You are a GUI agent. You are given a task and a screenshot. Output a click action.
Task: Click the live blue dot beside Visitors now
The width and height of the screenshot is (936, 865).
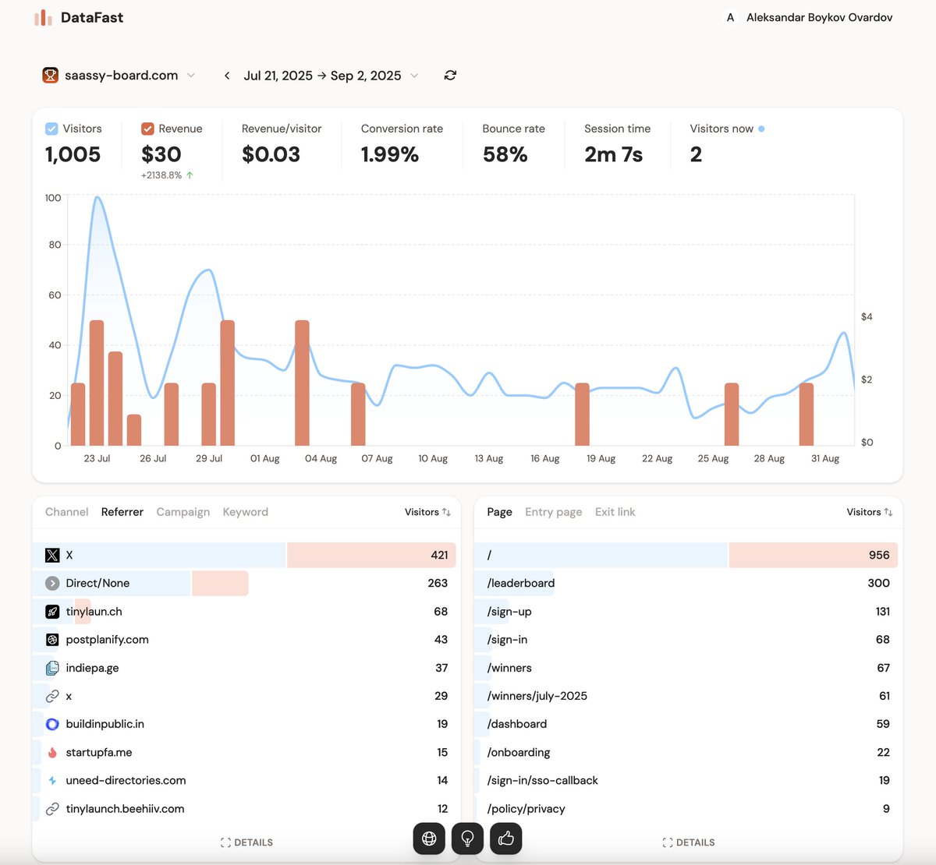(x=761, y=129)
